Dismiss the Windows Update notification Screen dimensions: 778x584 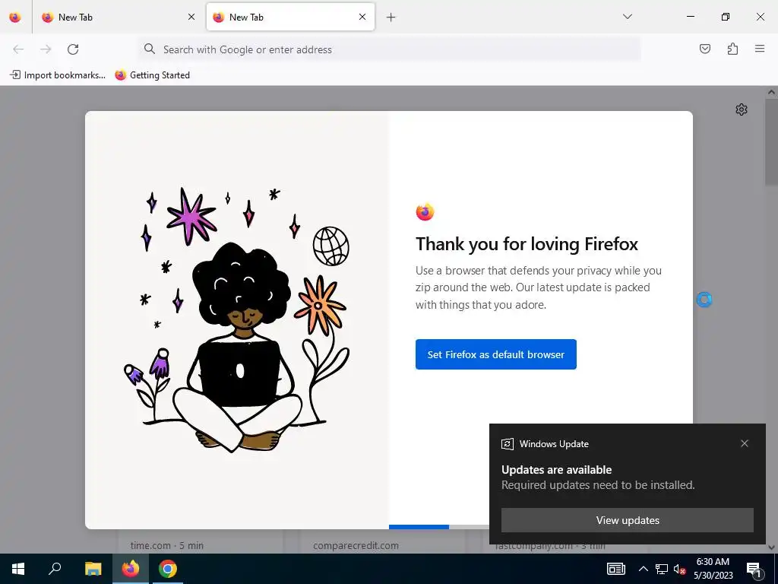pos(745,443)
